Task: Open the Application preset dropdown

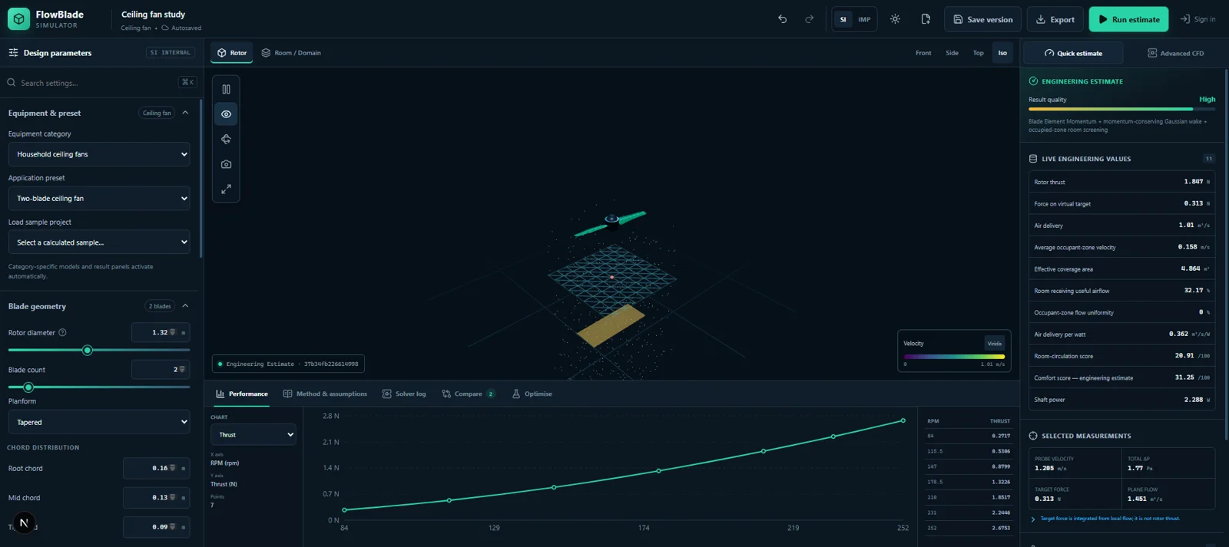Action: pyautogui.click(x=99, y=198)
